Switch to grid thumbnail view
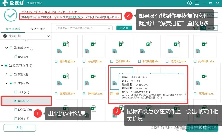 point(203,28)
